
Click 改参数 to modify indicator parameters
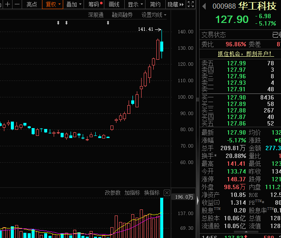point(113,193)
